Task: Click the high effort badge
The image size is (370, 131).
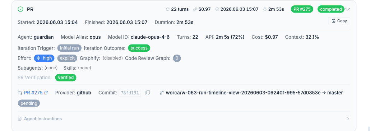Action: coord(44,58)
